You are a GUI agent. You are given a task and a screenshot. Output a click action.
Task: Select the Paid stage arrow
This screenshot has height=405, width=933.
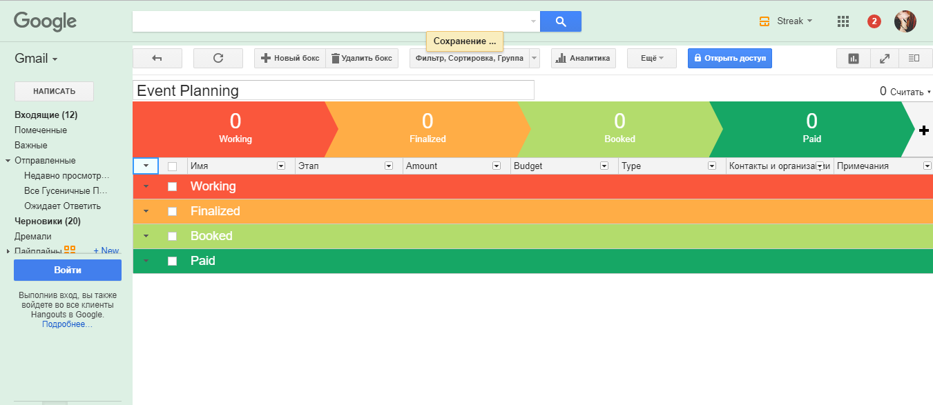[811, 130]
